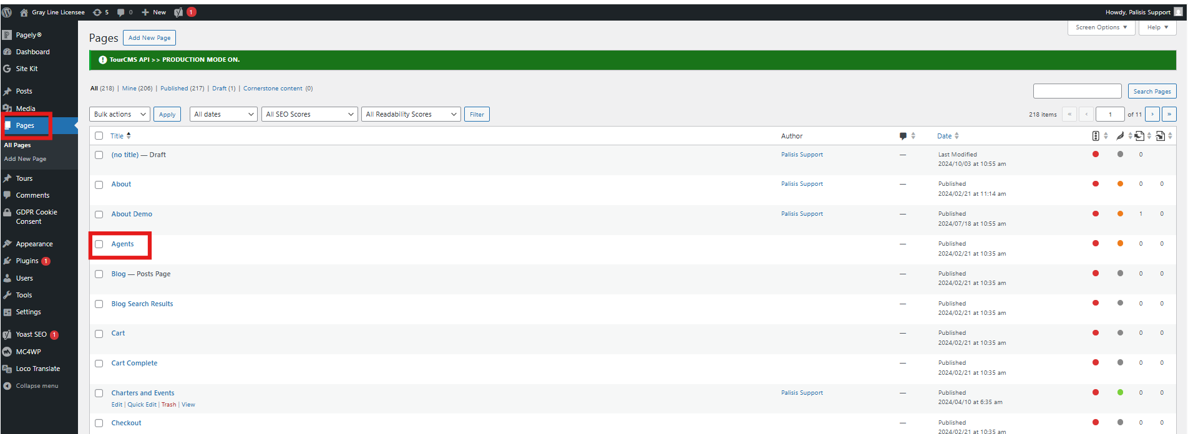Viewport: 1188px width, 434px height.
Task: Check the About page row
Action: click(x=99, y=185)
